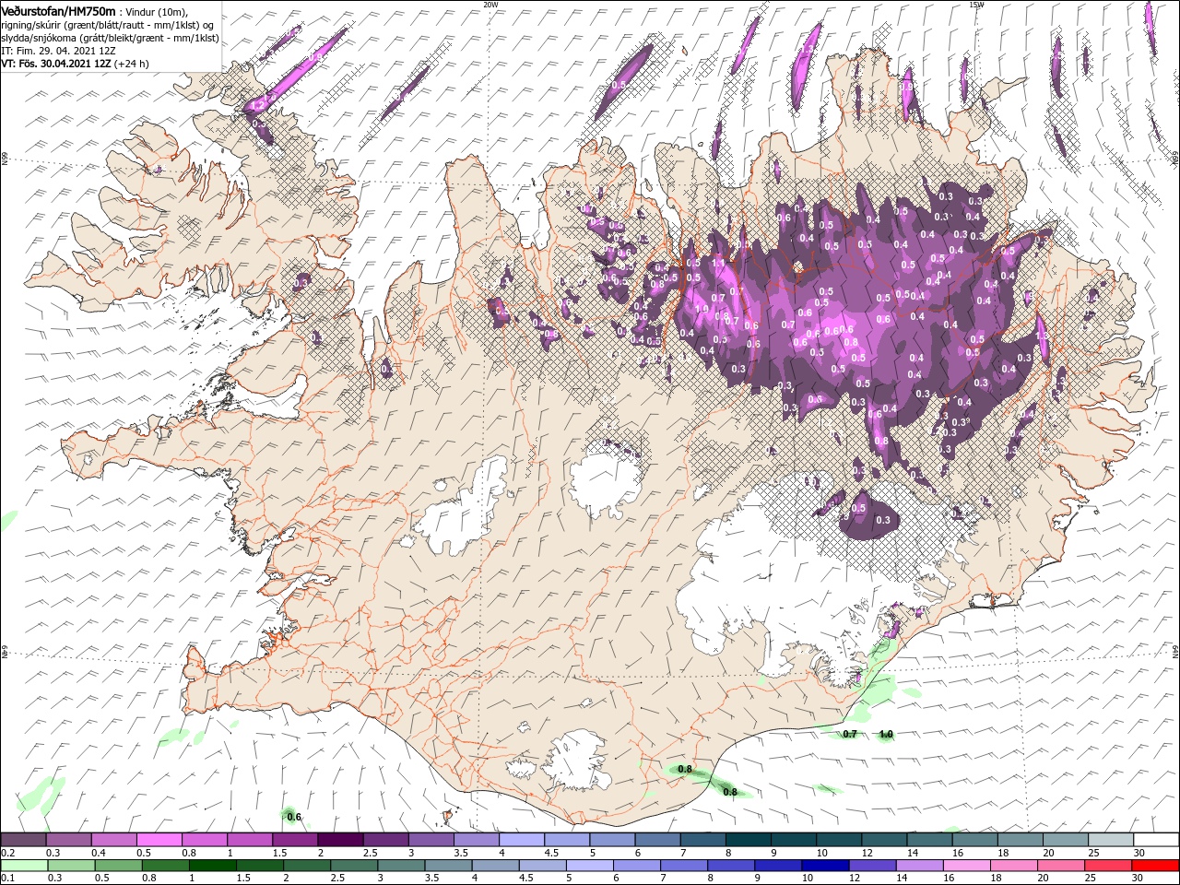Pick the snow legend swatch between 12 and 14
This screenshot has width=1180, height=885.
click(x=883, y=840)
